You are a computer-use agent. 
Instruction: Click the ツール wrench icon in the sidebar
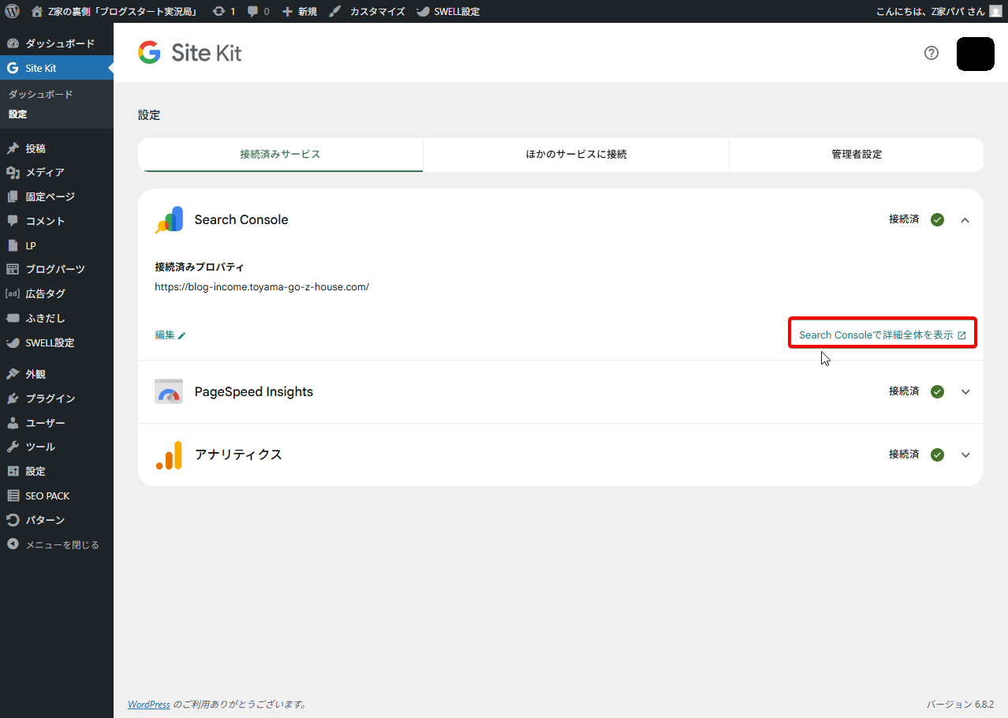[x=13, y=447]
